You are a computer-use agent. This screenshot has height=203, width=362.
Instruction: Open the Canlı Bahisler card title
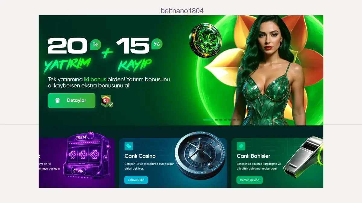coord(253,156)
